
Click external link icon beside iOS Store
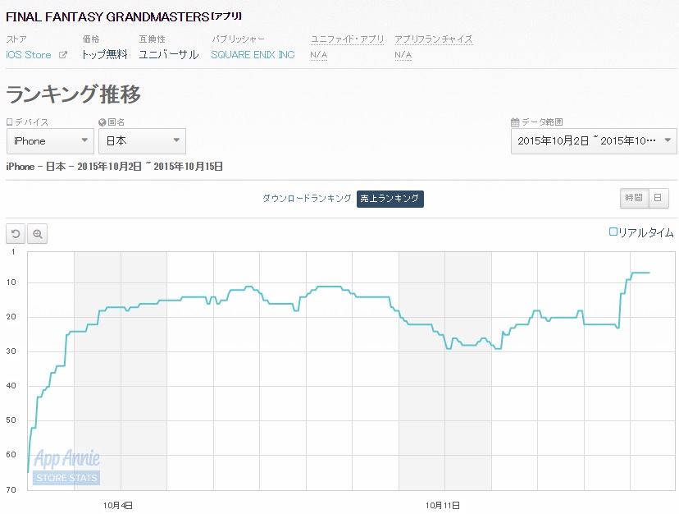63,55
